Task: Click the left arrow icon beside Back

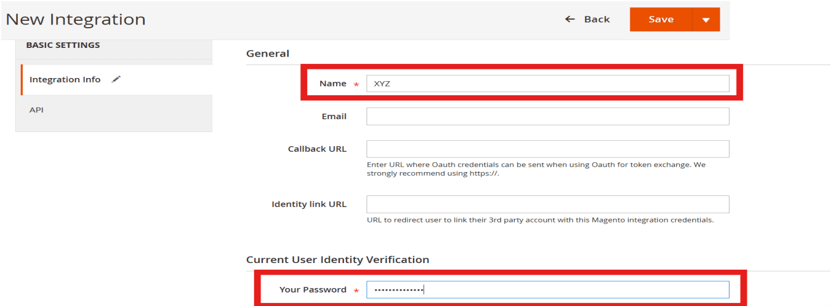Action: coord(570,20)
